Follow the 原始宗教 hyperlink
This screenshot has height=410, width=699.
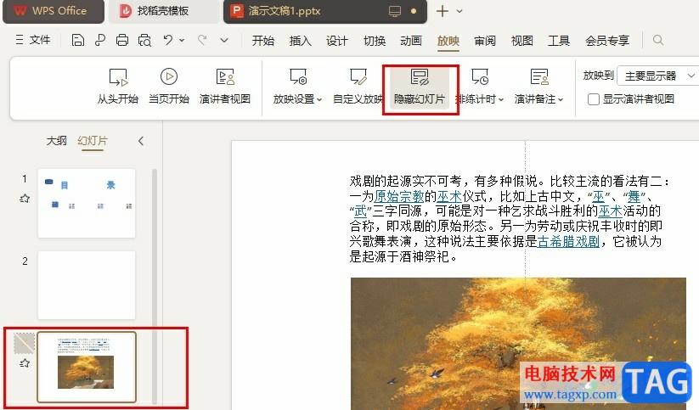tap(399, 196)
